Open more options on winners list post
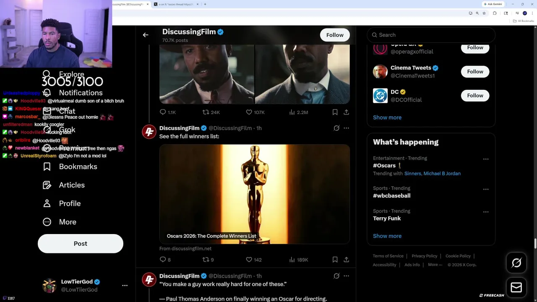Image resolution: width=537 pixels, height=302 pixels. [346, 128]
